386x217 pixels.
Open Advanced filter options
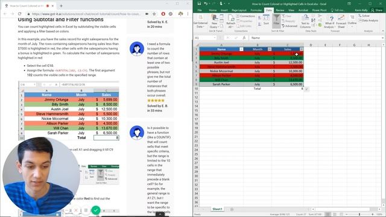pyautogui.click(x=289, y=26)
